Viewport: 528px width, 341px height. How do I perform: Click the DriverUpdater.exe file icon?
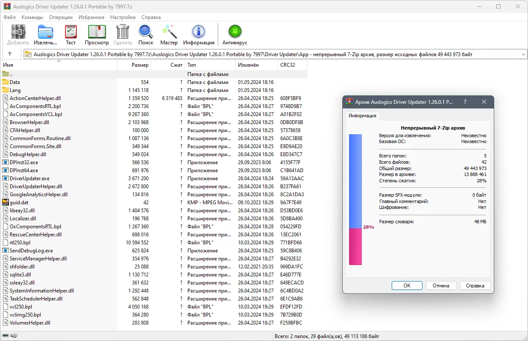(x=5, y=179)
